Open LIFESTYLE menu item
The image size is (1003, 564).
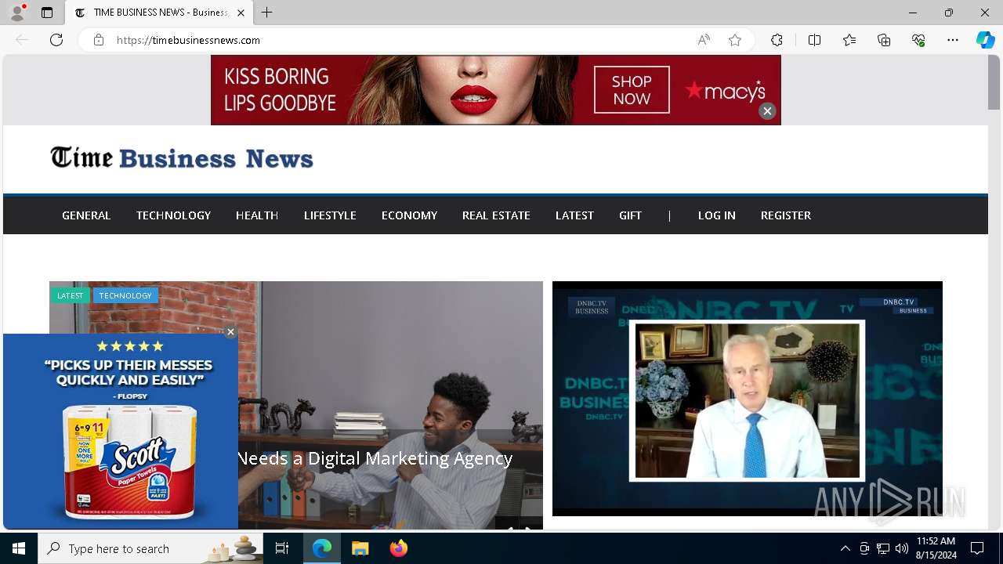330,215
